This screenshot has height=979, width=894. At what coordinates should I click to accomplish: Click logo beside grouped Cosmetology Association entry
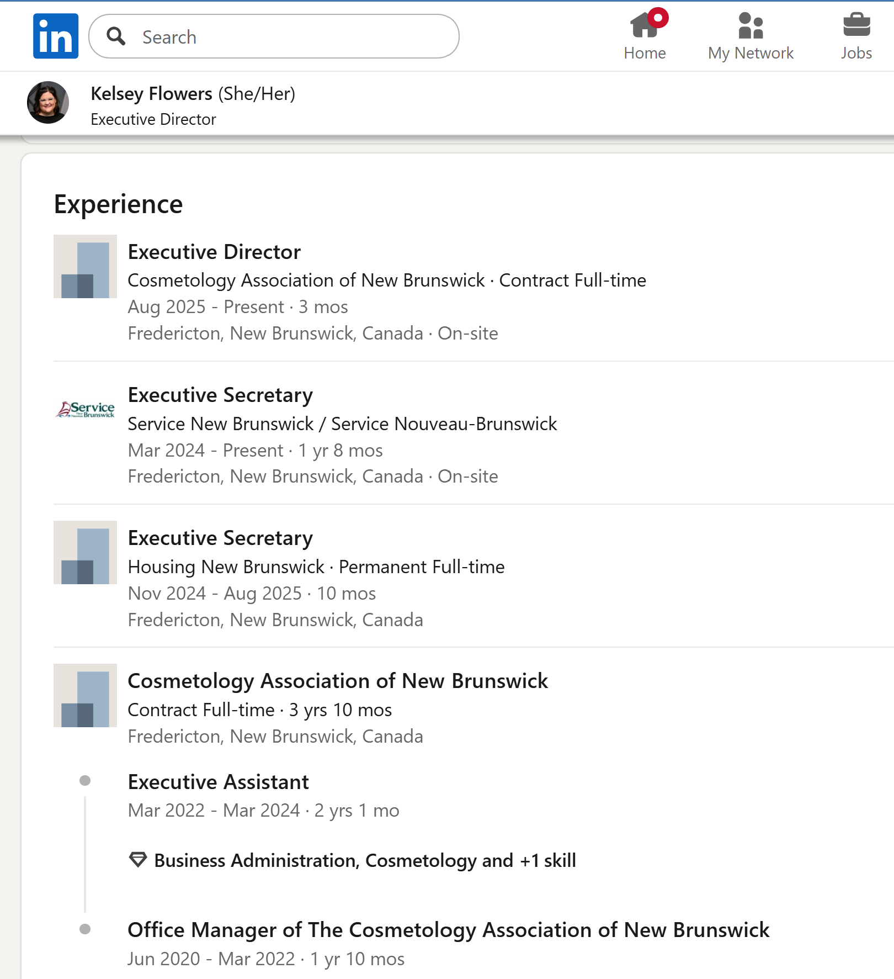[85, 696]
